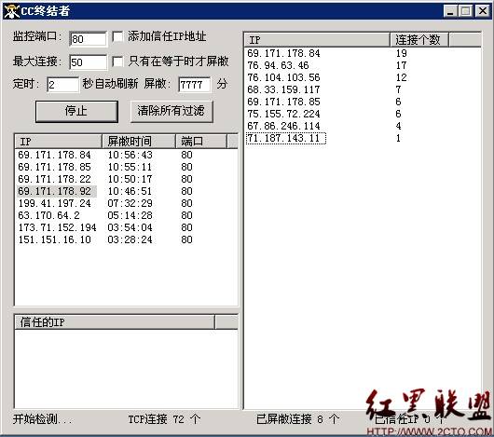Enable the 添加信任IP地址 checkbox
Image resolution: width=494 pixels, height=437 pixels.
pos(117,36)
